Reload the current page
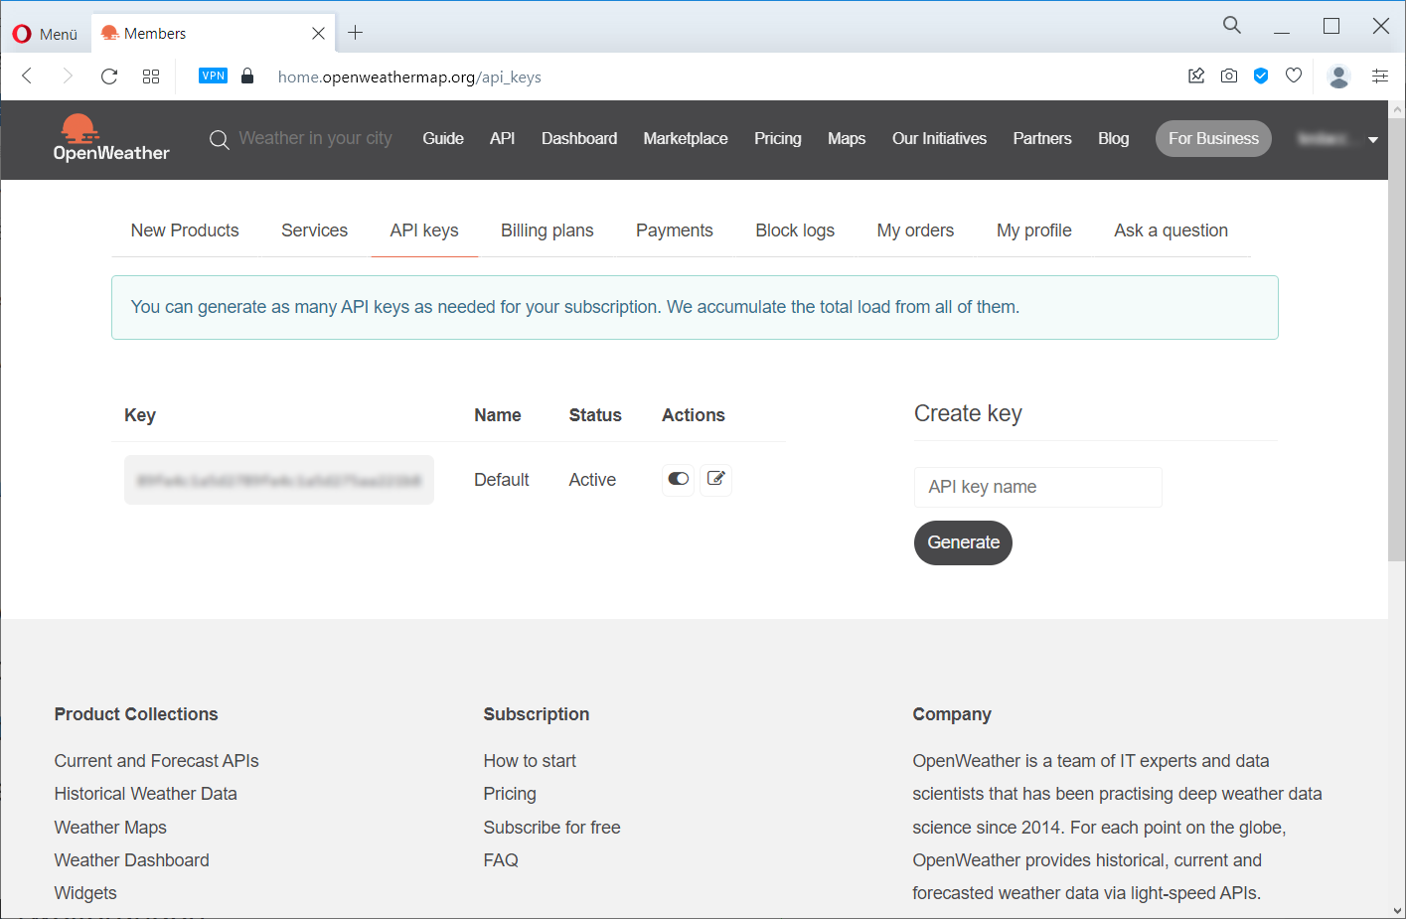This screenshot has height=919, width=1406. pyautogui.click(x=109, y=77)
